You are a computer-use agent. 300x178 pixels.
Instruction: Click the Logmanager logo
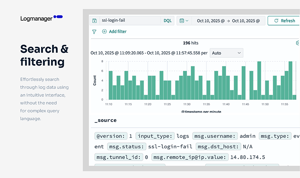click(42, 18)
